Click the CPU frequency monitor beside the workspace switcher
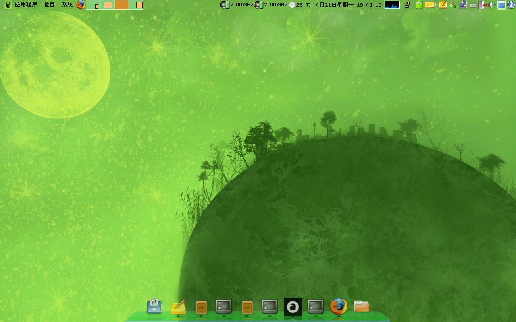516x322 pixels. pyautogui.click(x=237, y=5)
